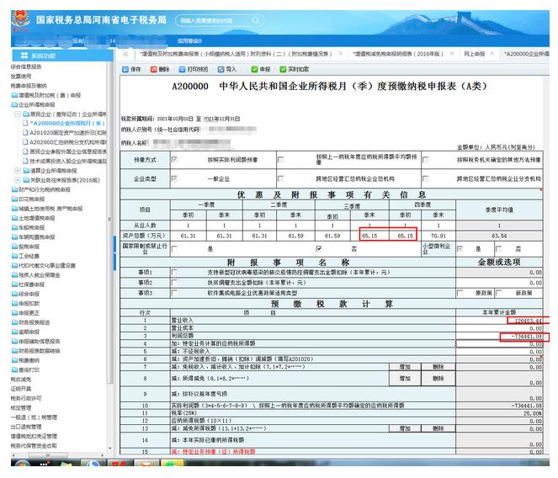558x478 pixels.
Task: Click the 导入 (Import) toolbar icon
Action: (x=226, y=70)
